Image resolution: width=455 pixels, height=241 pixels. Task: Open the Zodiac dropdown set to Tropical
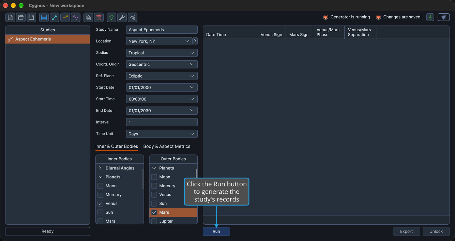[162, 53]
